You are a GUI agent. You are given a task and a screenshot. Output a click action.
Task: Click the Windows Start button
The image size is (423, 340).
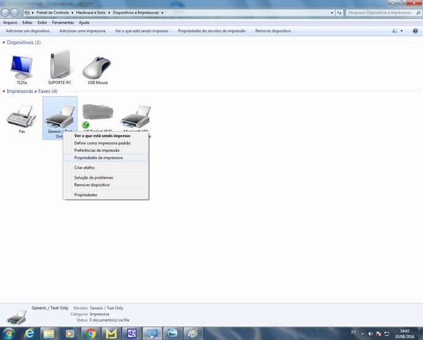pos(9,333)
